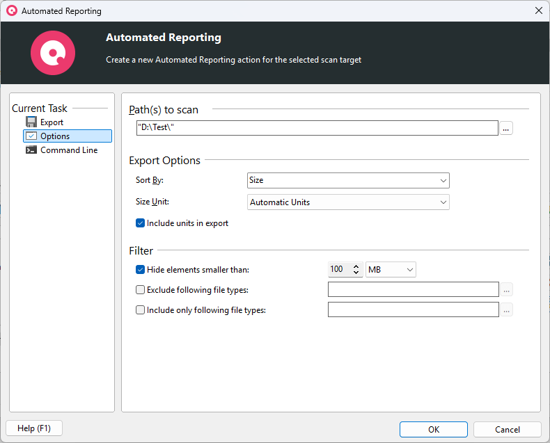550x443 pixels.
Task: Click the Options checklist icon in sidebar
Action: [x=31, y=136]
